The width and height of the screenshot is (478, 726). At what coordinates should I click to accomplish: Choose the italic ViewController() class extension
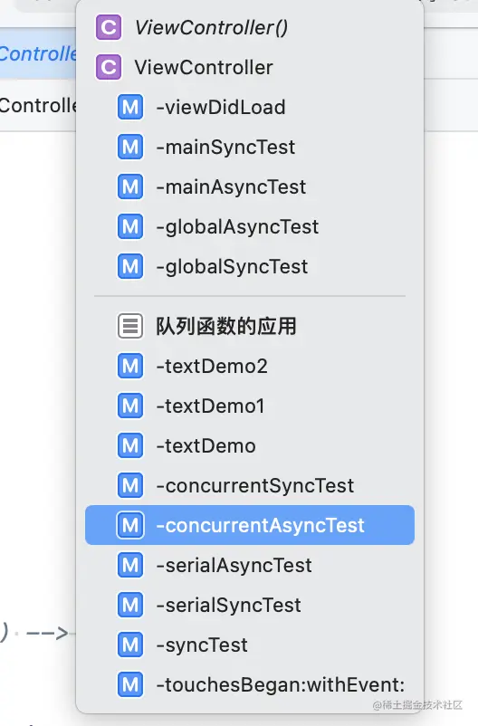(250, 27)
